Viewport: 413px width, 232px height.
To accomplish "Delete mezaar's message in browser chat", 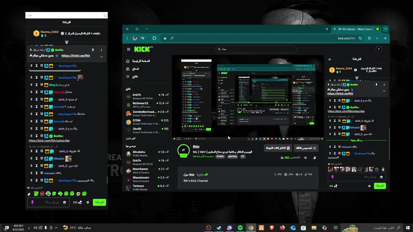I will [330, 147].
